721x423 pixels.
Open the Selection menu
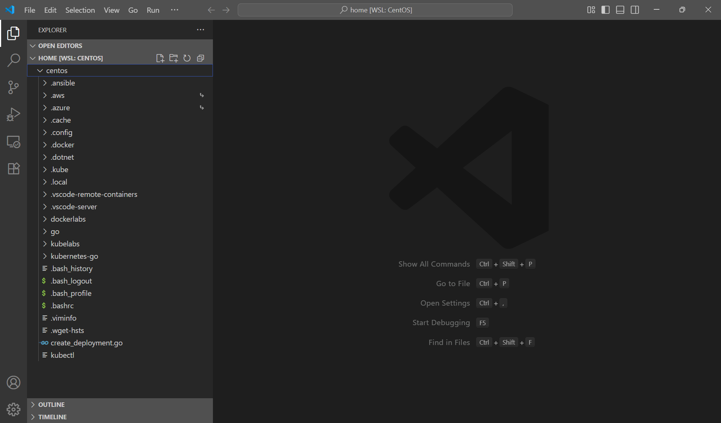(x=80, y=10)
